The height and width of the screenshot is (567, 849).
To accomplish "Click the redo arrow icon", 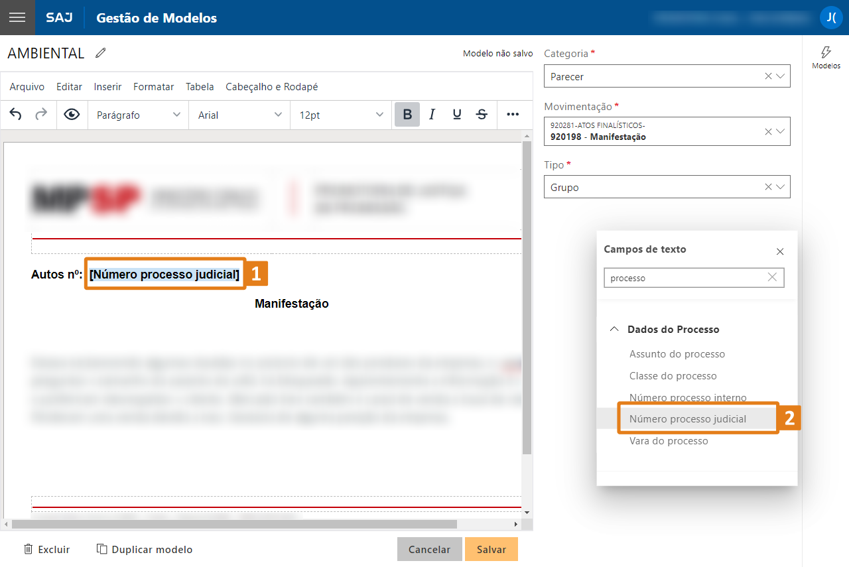I will [x=41, y=115].
